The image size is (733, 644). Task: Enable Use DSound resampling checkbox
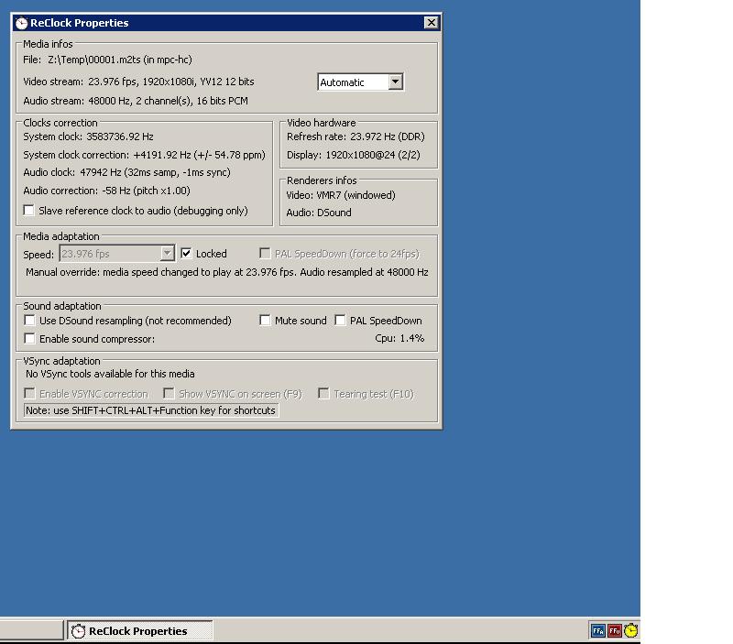coord(29,321)
